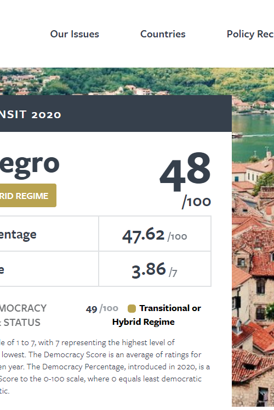This screenshot has height=410, width=274.
Task: Click the gold Hybrid Regime badge
Action: pyautogui.click(x=28, y=196)
